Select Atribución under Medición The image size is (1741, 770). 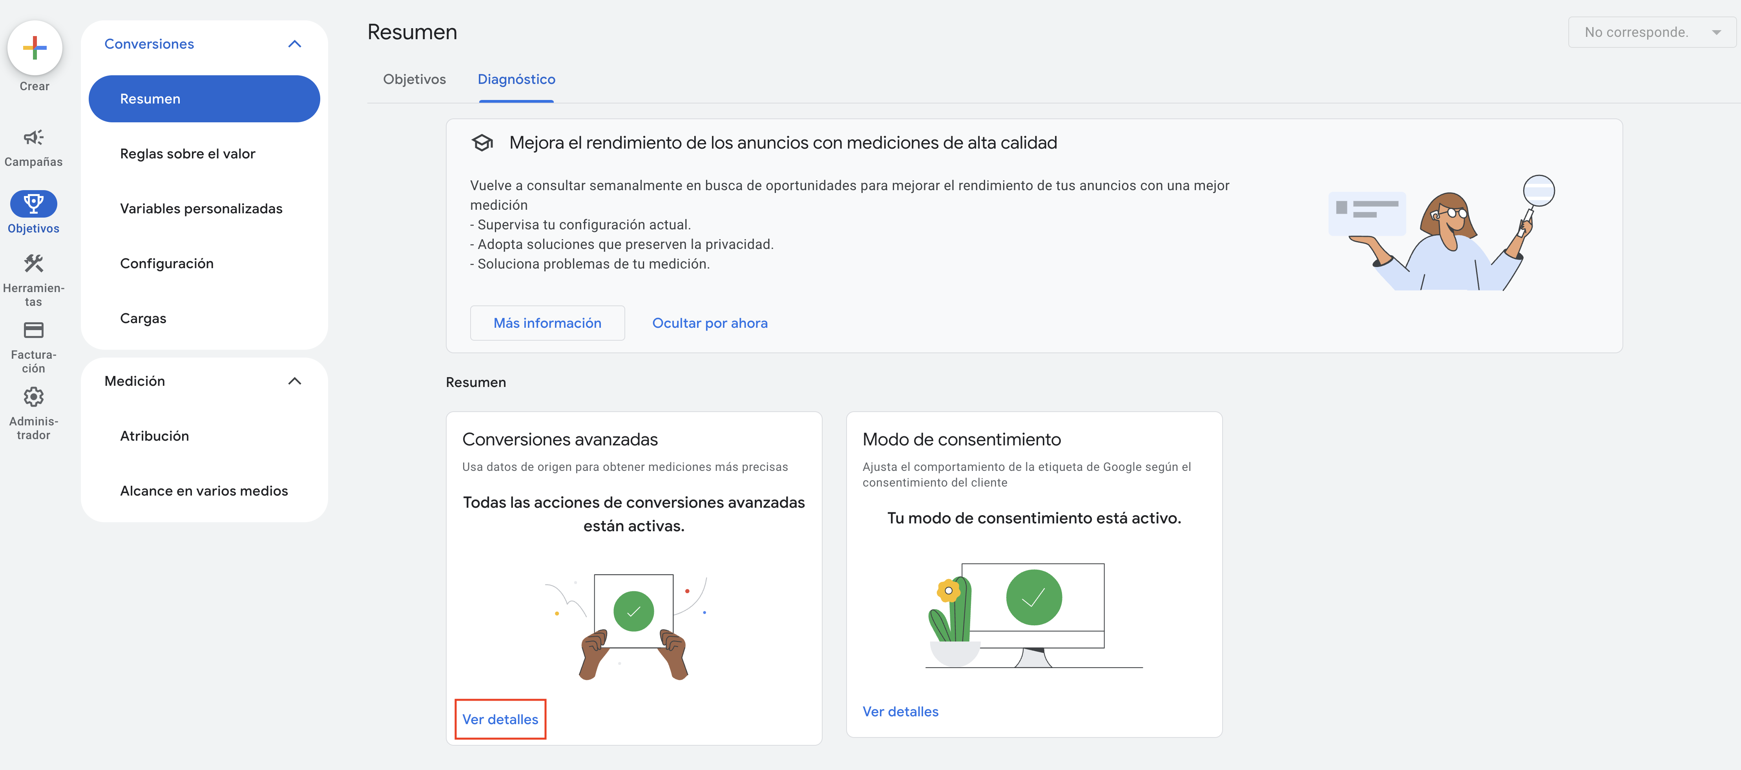(155, 436)
